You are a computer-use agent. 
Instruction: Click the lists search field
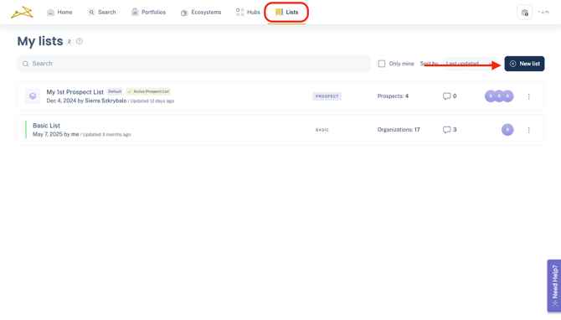click(x=194, y=64)
